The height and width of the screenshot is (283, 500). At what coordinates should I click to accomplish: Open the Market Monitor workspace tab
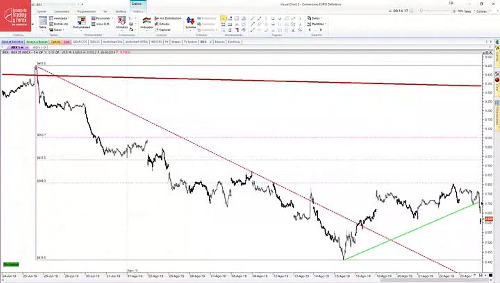(12, 42)
